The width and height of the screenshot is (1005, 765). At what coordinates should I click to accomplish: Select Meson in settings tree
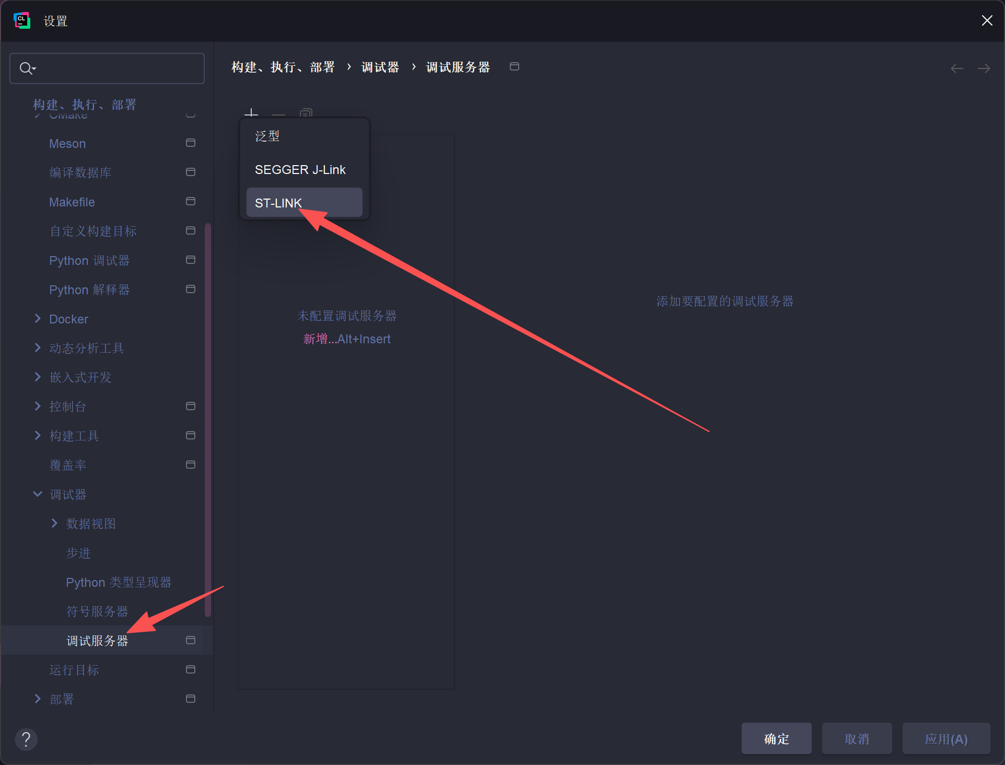pos(67,144)
